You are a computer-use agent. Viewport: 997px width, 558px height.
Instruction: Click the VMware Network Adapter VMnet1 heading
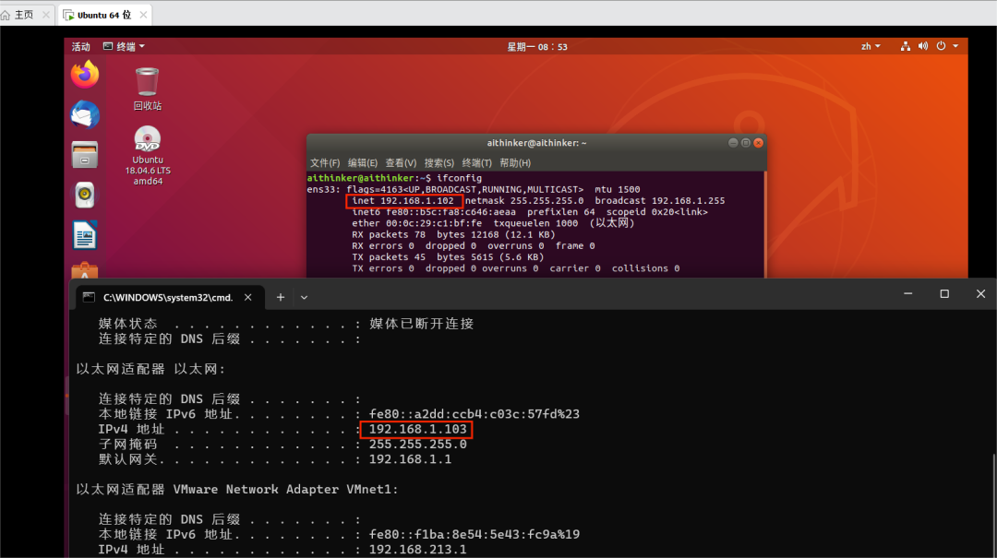[237, 490]
